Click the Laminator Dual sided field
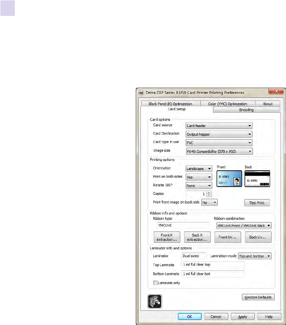Image resolution: width=286 pixels, height=325 pixels. pyautogui.click(x=194, y=256)
